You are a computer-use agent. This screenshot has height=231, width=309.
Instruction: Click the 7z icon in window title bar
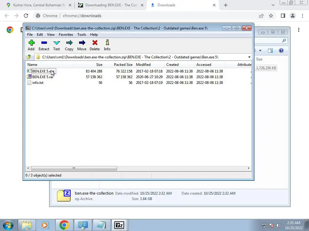tap(28, 28)
